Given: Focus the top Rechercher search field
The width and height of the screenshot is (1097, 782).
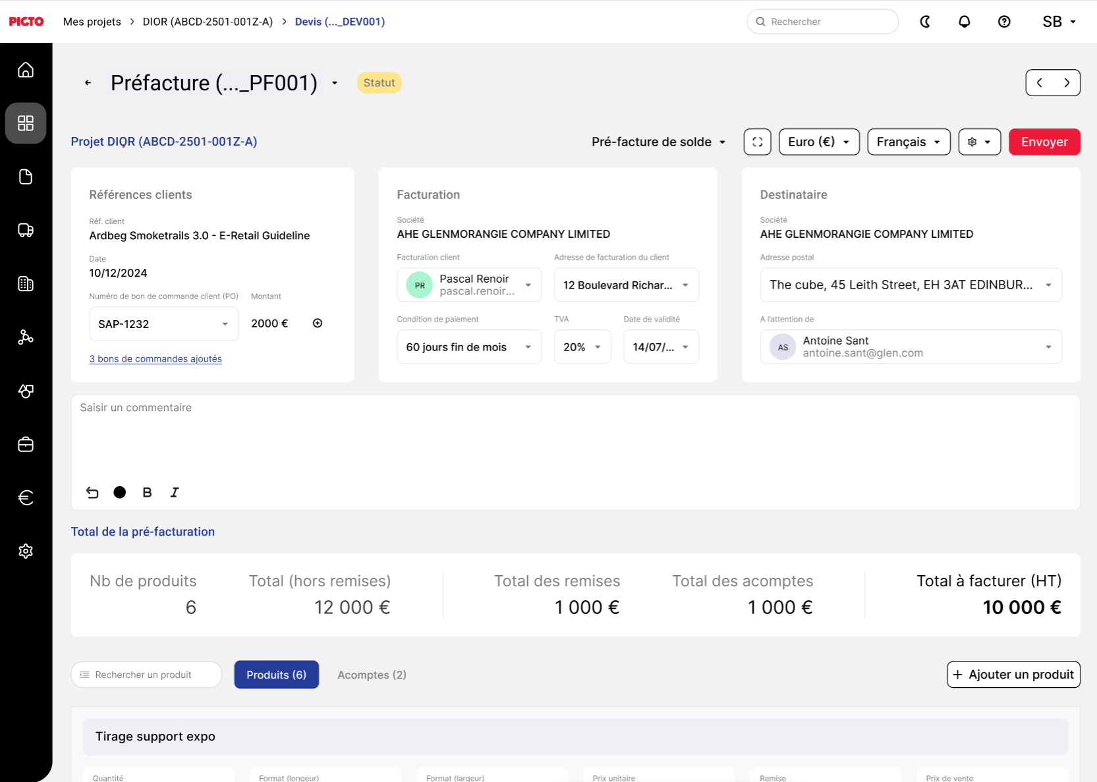Looking at the screenshot, I should pyautogui.click(x=823, y=22).
